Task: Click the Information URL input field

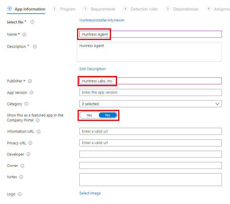Action: point(151,131)
